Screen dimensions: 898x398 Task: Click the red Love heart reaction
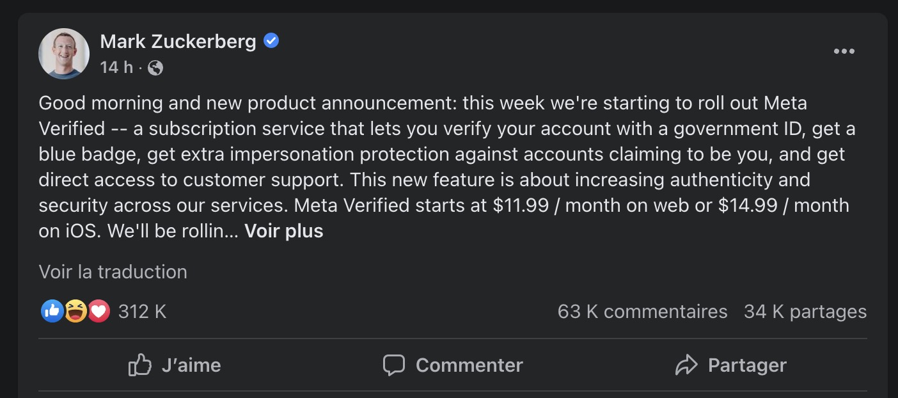(x=98, y=312)
